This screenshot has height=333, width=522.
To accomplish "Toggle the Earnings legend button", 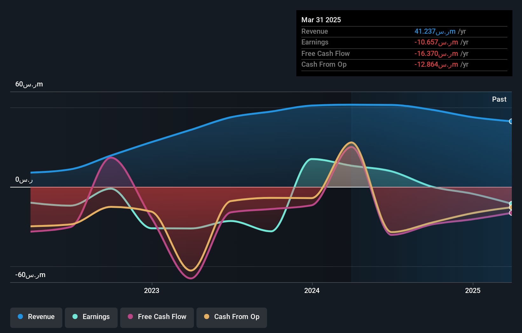I will coord(91,317).
